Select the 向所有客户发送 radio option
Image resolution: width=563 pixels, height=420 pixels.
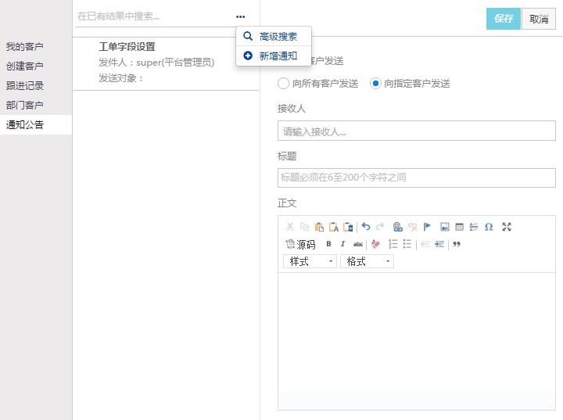283,84
